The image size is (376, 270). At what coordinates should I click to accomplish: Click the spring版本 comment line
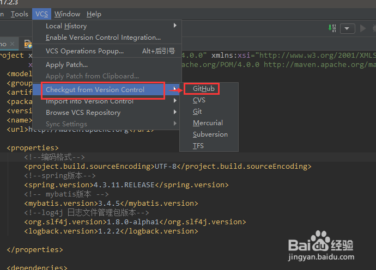tap(60, 176)
